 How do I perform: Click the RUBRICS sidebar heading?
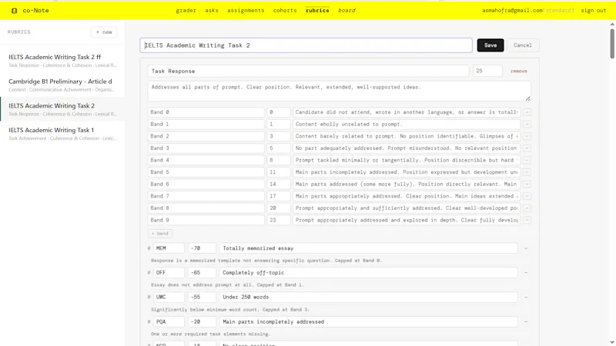(18, 32)
